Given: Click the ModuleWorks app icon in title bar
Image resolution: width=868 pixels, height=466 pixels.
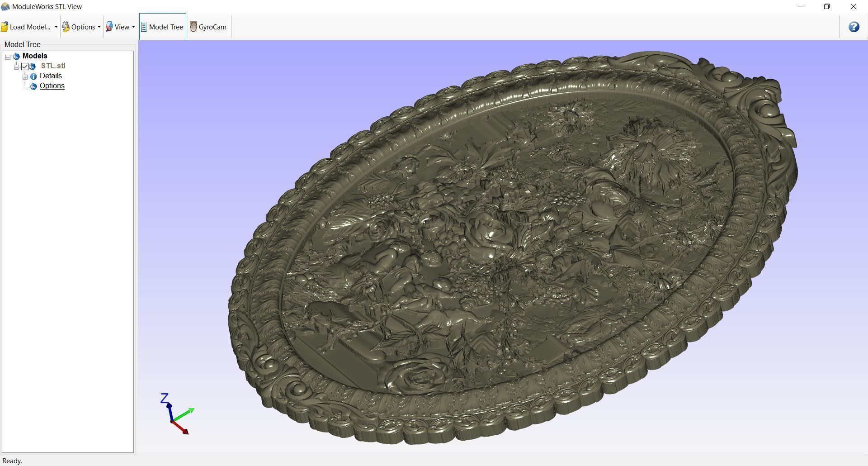Looking at the screenshot, I should [5, 7].
